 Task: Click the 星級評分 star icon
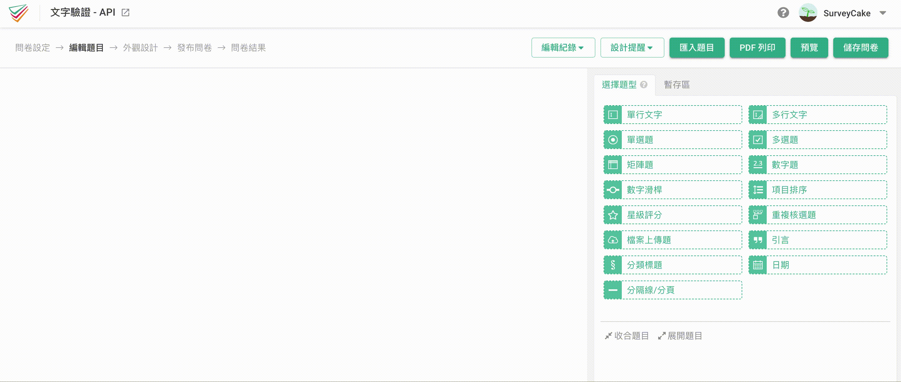point(613,215)
